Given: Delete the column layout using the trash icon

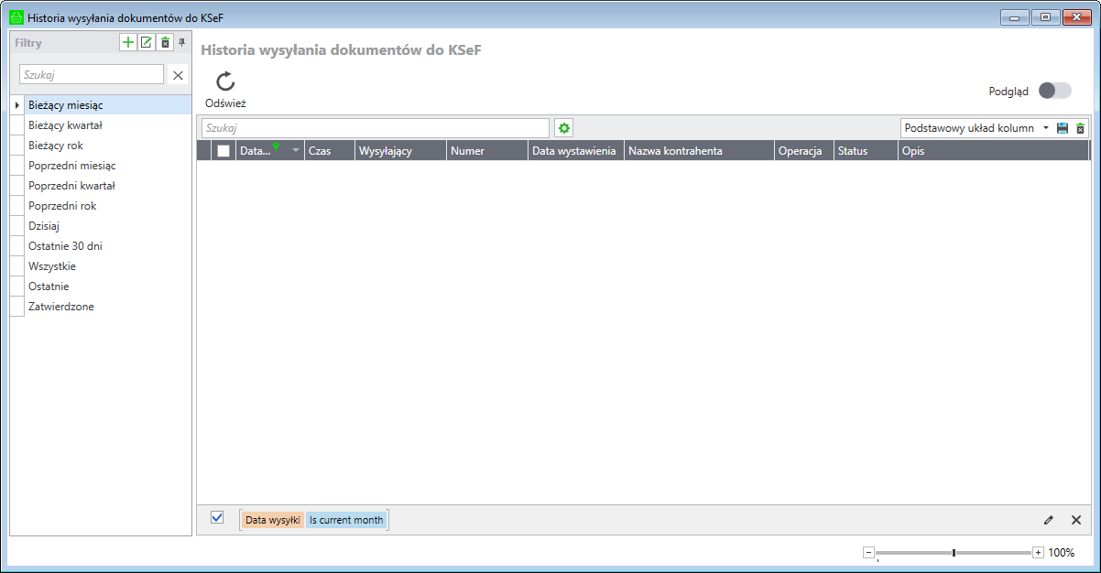Looking at the screenshot, I should (x=1080, y=128).
